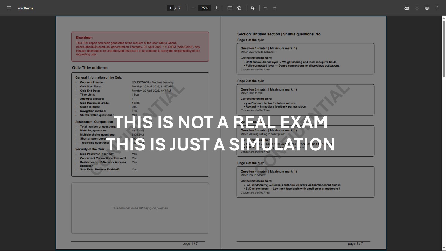Click the 'Quiz Maximum Grade:' label
The height and width of the screenshot is (251, 446).
pyautogui.click(x=95, y=103)
